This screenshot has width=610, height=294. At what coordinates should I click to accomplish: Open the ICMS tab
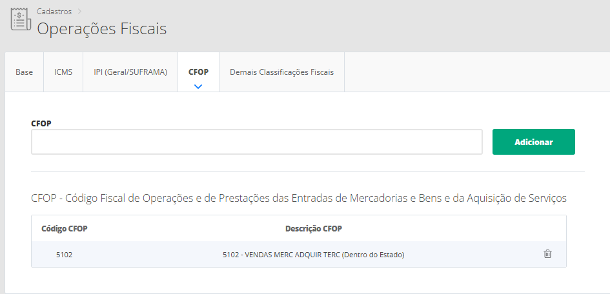(x=63, y=72)
